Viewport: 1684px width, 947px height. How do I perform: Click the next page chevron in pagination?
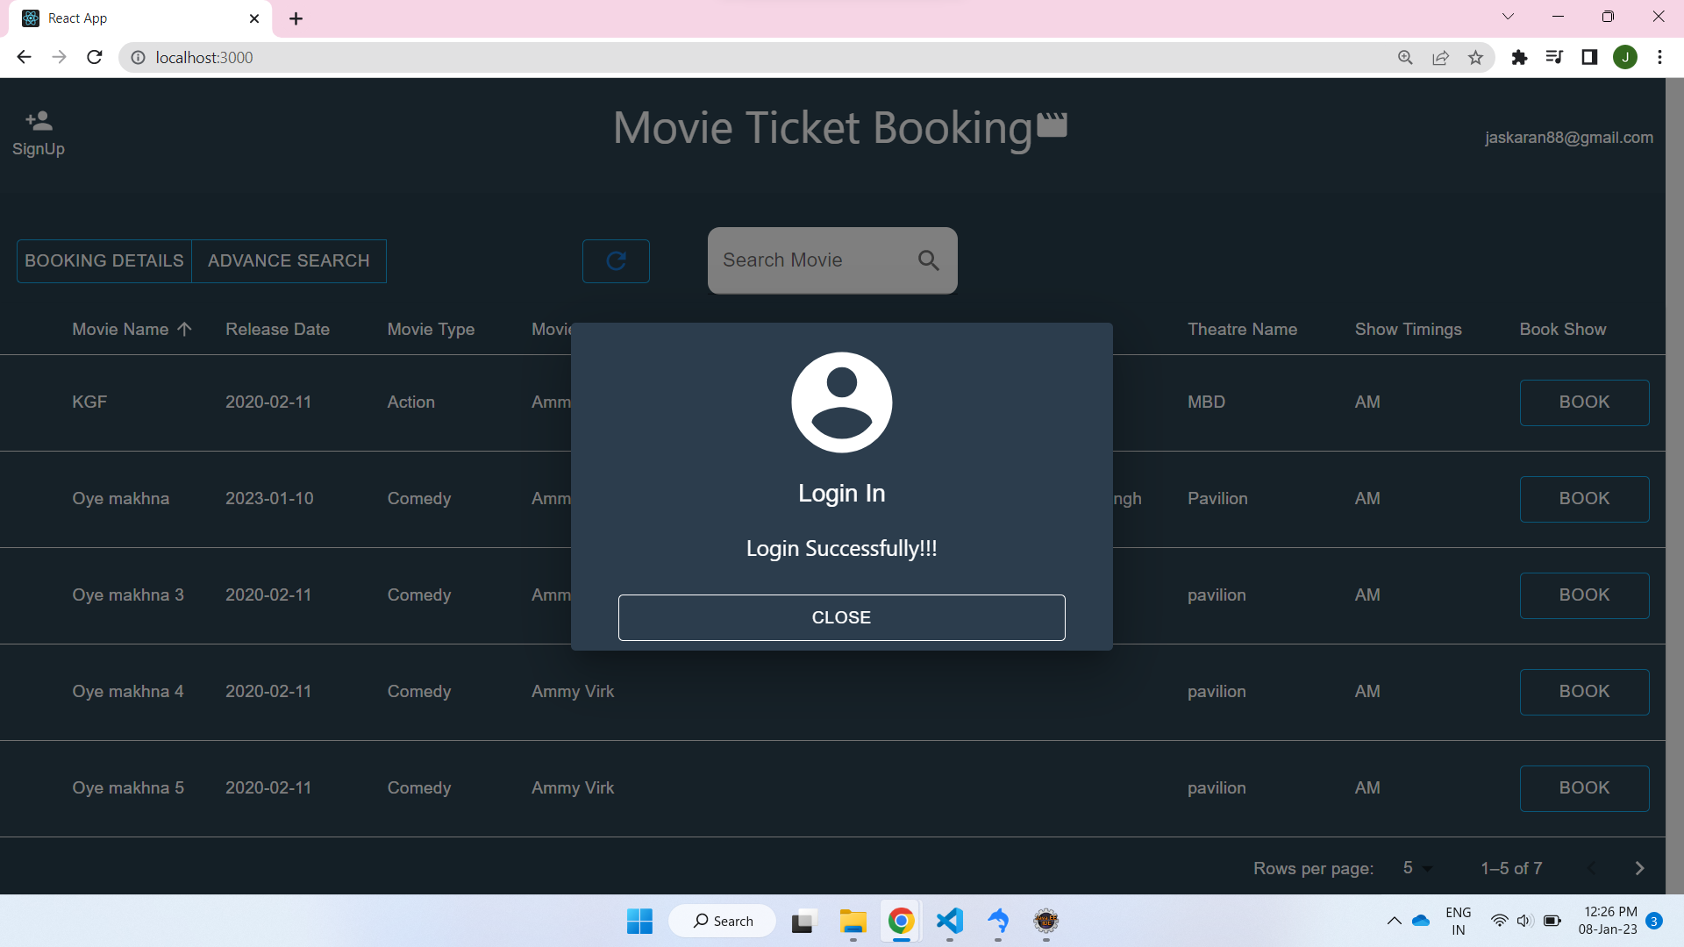click(1638, 868)
